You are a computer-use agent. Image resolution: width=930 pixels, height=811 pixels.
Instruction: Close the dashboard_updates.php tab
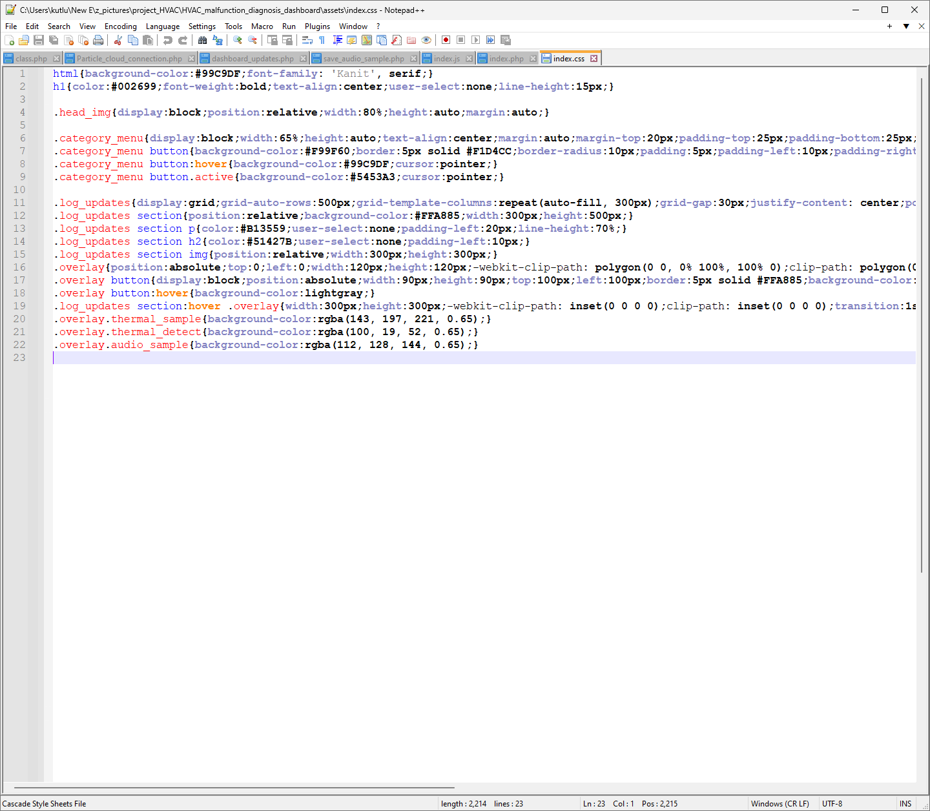[x=304, y=58]
